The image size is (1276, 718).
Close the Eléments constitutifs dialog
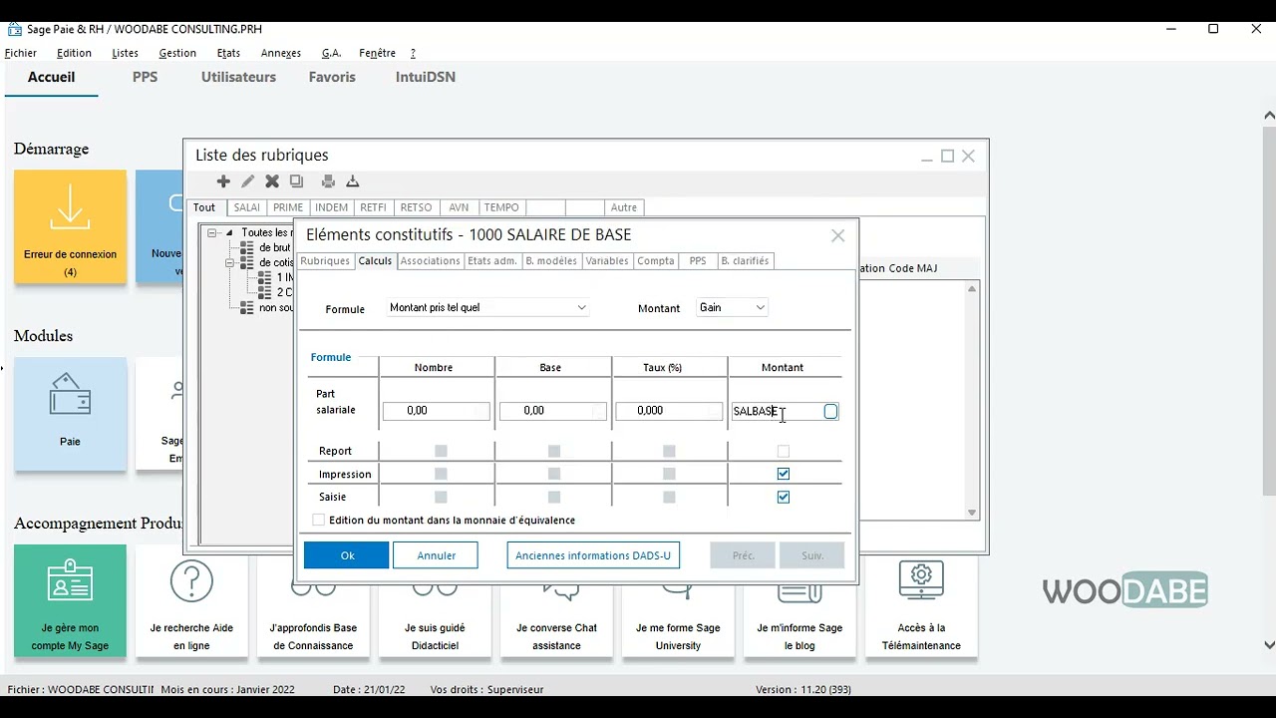point(837,235)
